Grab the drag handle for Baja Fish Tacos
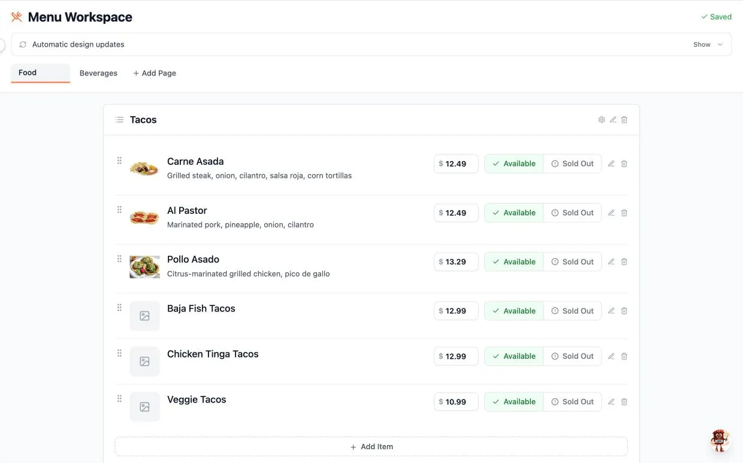This screenshot has width=743, height=463. [119, 308]
